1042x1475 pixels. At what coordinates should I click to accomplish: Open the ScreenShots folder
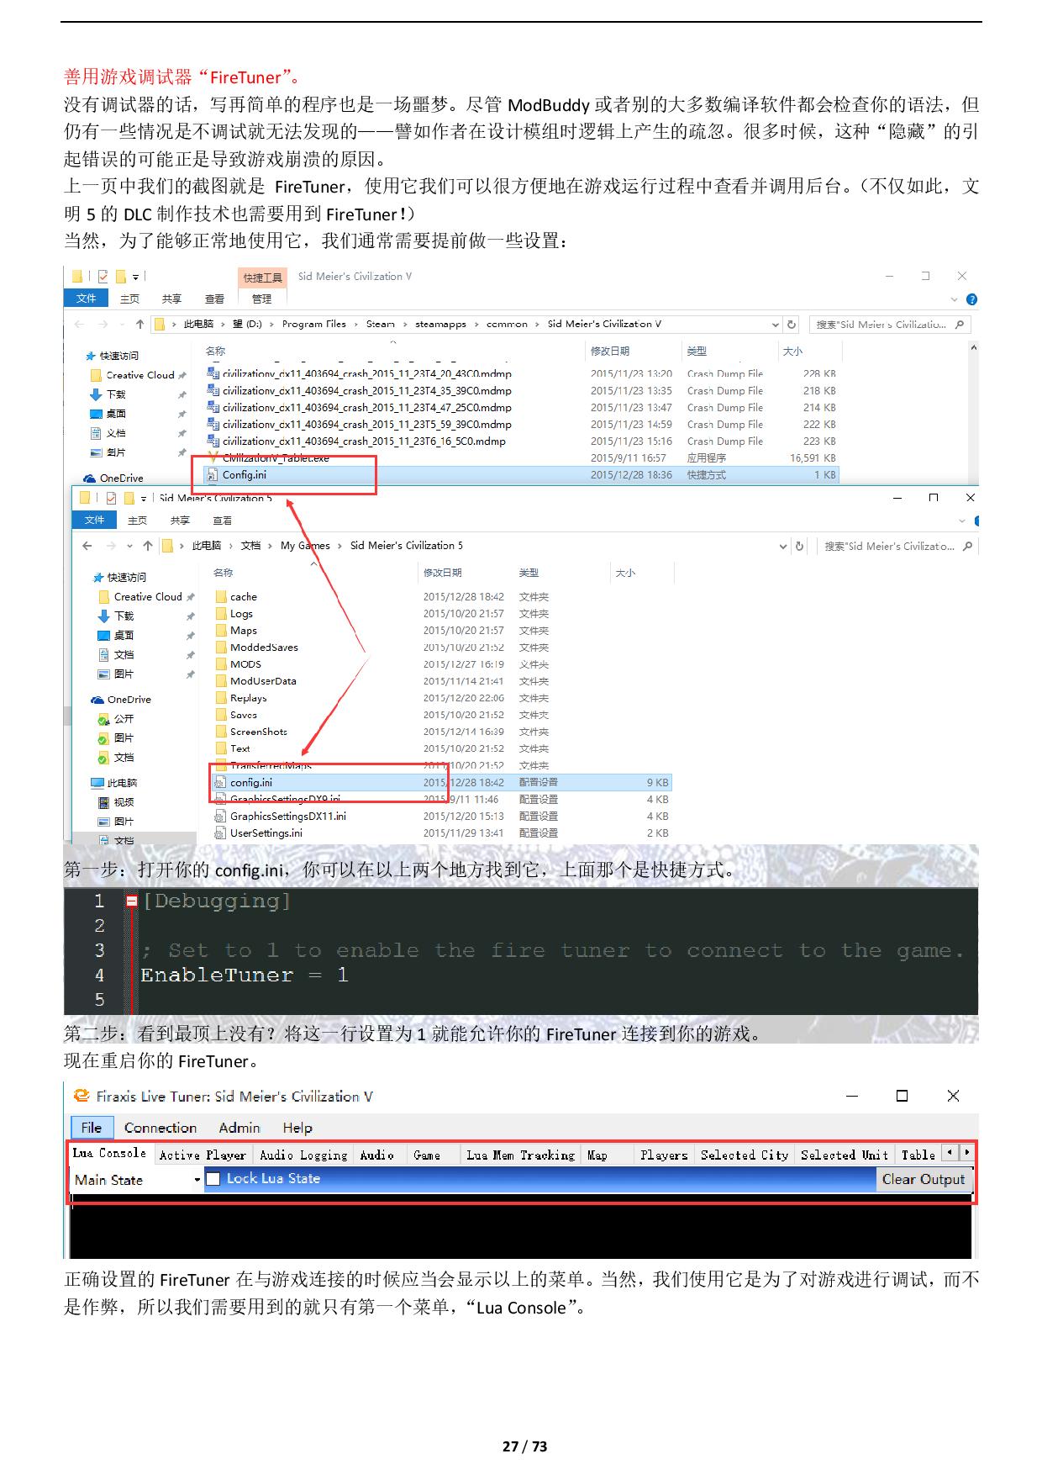[x=258, y=732]
